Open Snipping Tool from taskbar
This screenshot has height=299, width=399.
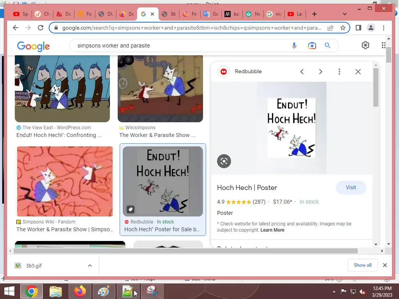[152, 291]
